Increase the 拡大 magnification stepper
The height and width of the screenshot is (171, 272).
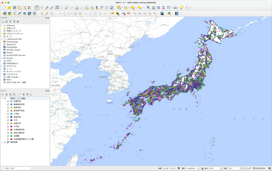point(221,167)
